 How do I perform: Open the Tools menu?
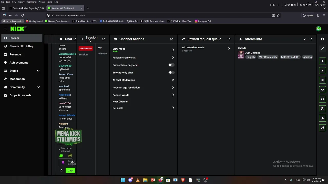[x=49, y=2]
